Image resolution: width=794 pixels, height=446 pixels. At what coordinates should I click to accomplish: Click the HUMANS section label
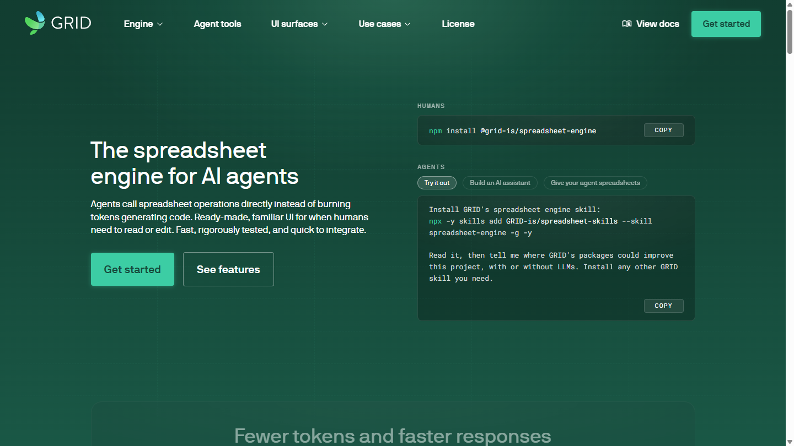431,106
